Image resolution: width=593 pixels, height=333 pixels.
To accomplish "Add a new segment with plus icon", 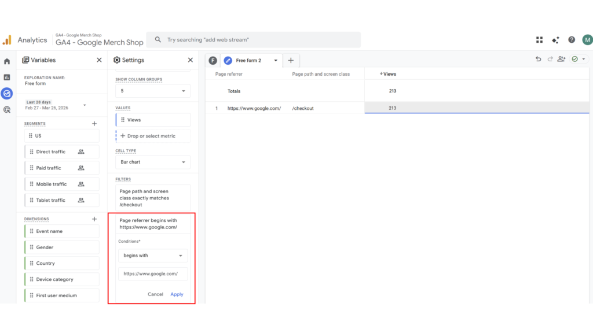I will pos(94,124).
